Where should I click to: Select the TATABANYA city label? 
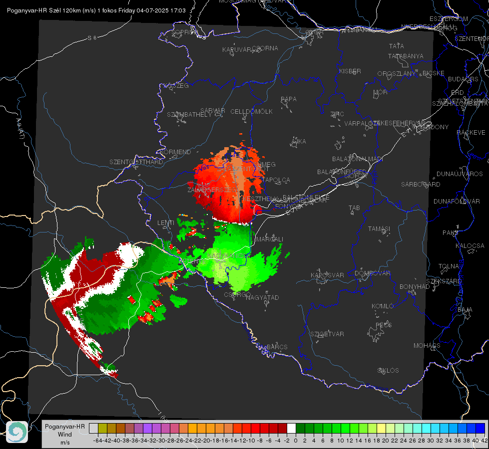click(x=406, y=56)
